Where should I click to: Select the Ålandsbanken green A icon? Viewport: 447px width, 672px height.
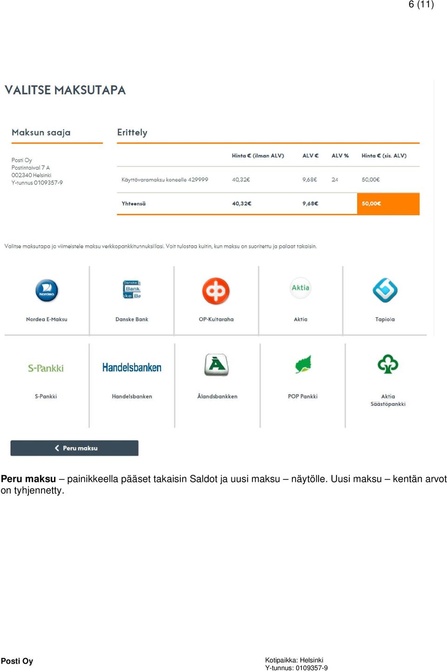click(x=217, y=364)
